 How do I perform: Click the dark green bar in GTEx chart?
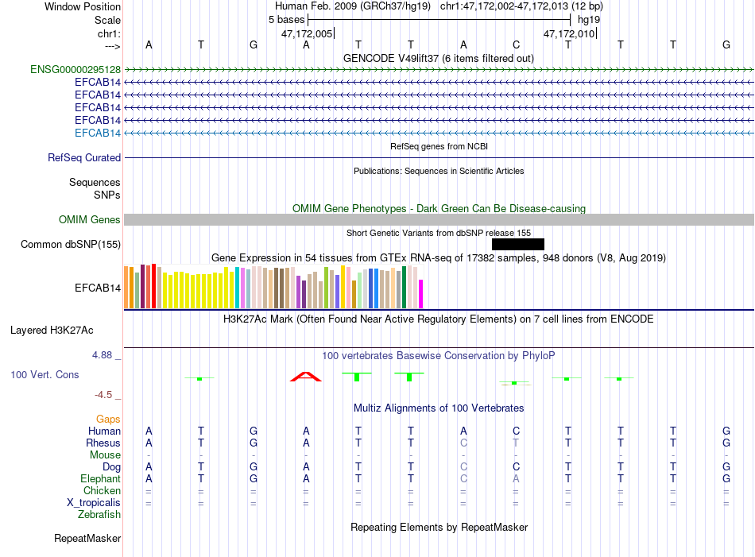(x=404, y=287)
